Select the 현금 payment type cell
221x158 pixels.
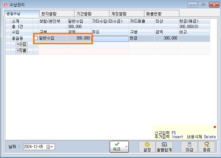(x=142, y=38)
